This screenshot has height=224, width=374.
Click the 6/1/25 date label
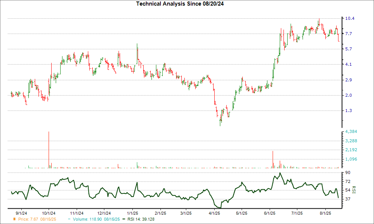coord(270,213)
